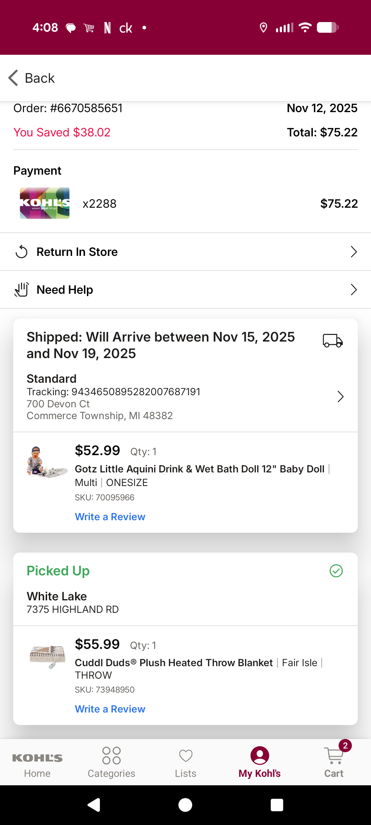Tap the Return In Store circular arrow icon
This screenshot has width=371, height=825.
click(x=22, y=252)
